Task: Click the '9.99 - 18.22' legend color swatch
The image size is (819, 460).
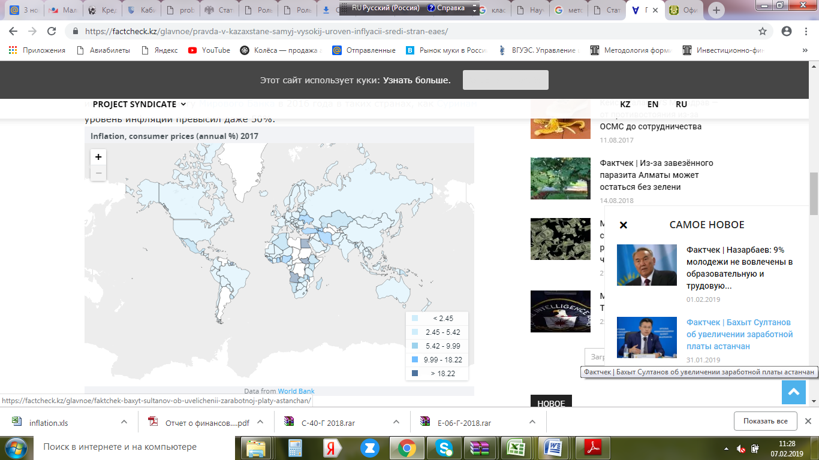Action: [x=415, y=360]
